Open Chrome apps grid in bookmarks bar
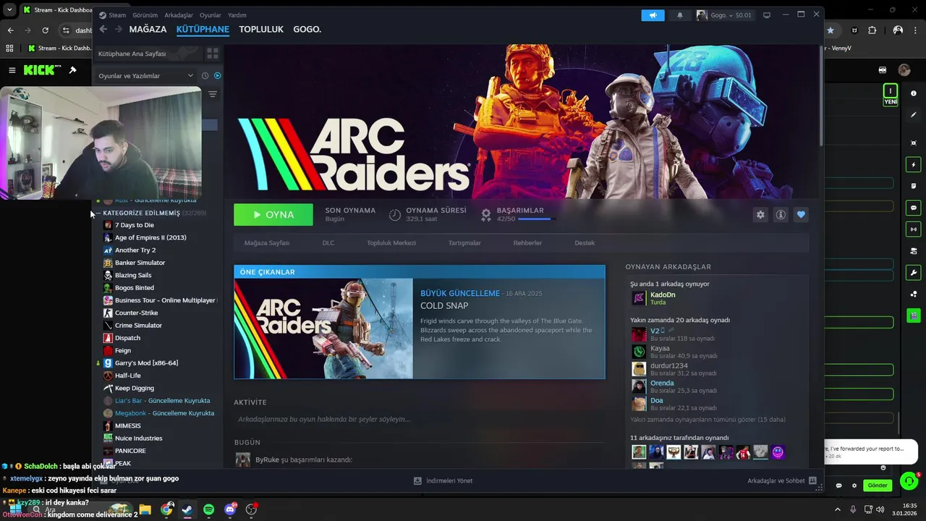This screenshot has width=926, height=521. 9,48
